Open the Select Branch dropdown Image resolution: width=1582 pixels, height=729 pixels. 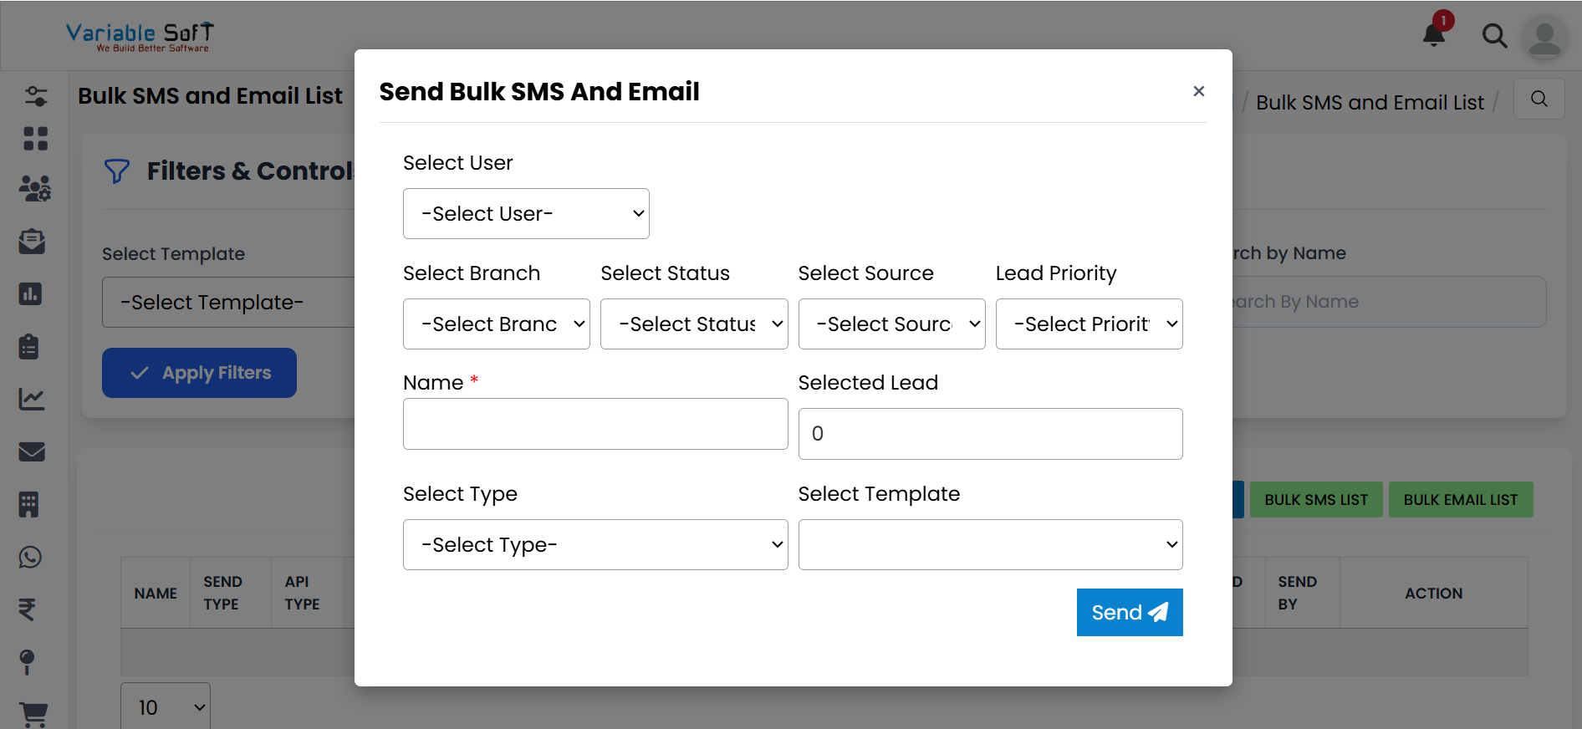point(496,324)
